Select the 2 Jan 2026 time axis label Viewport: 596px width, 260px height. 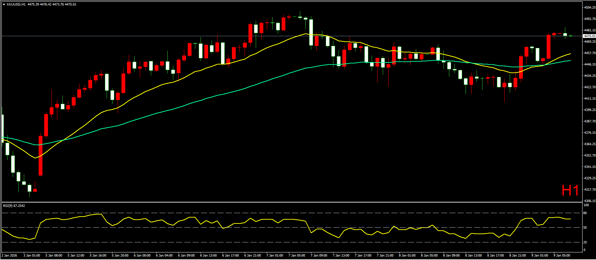tap(9, 256)
